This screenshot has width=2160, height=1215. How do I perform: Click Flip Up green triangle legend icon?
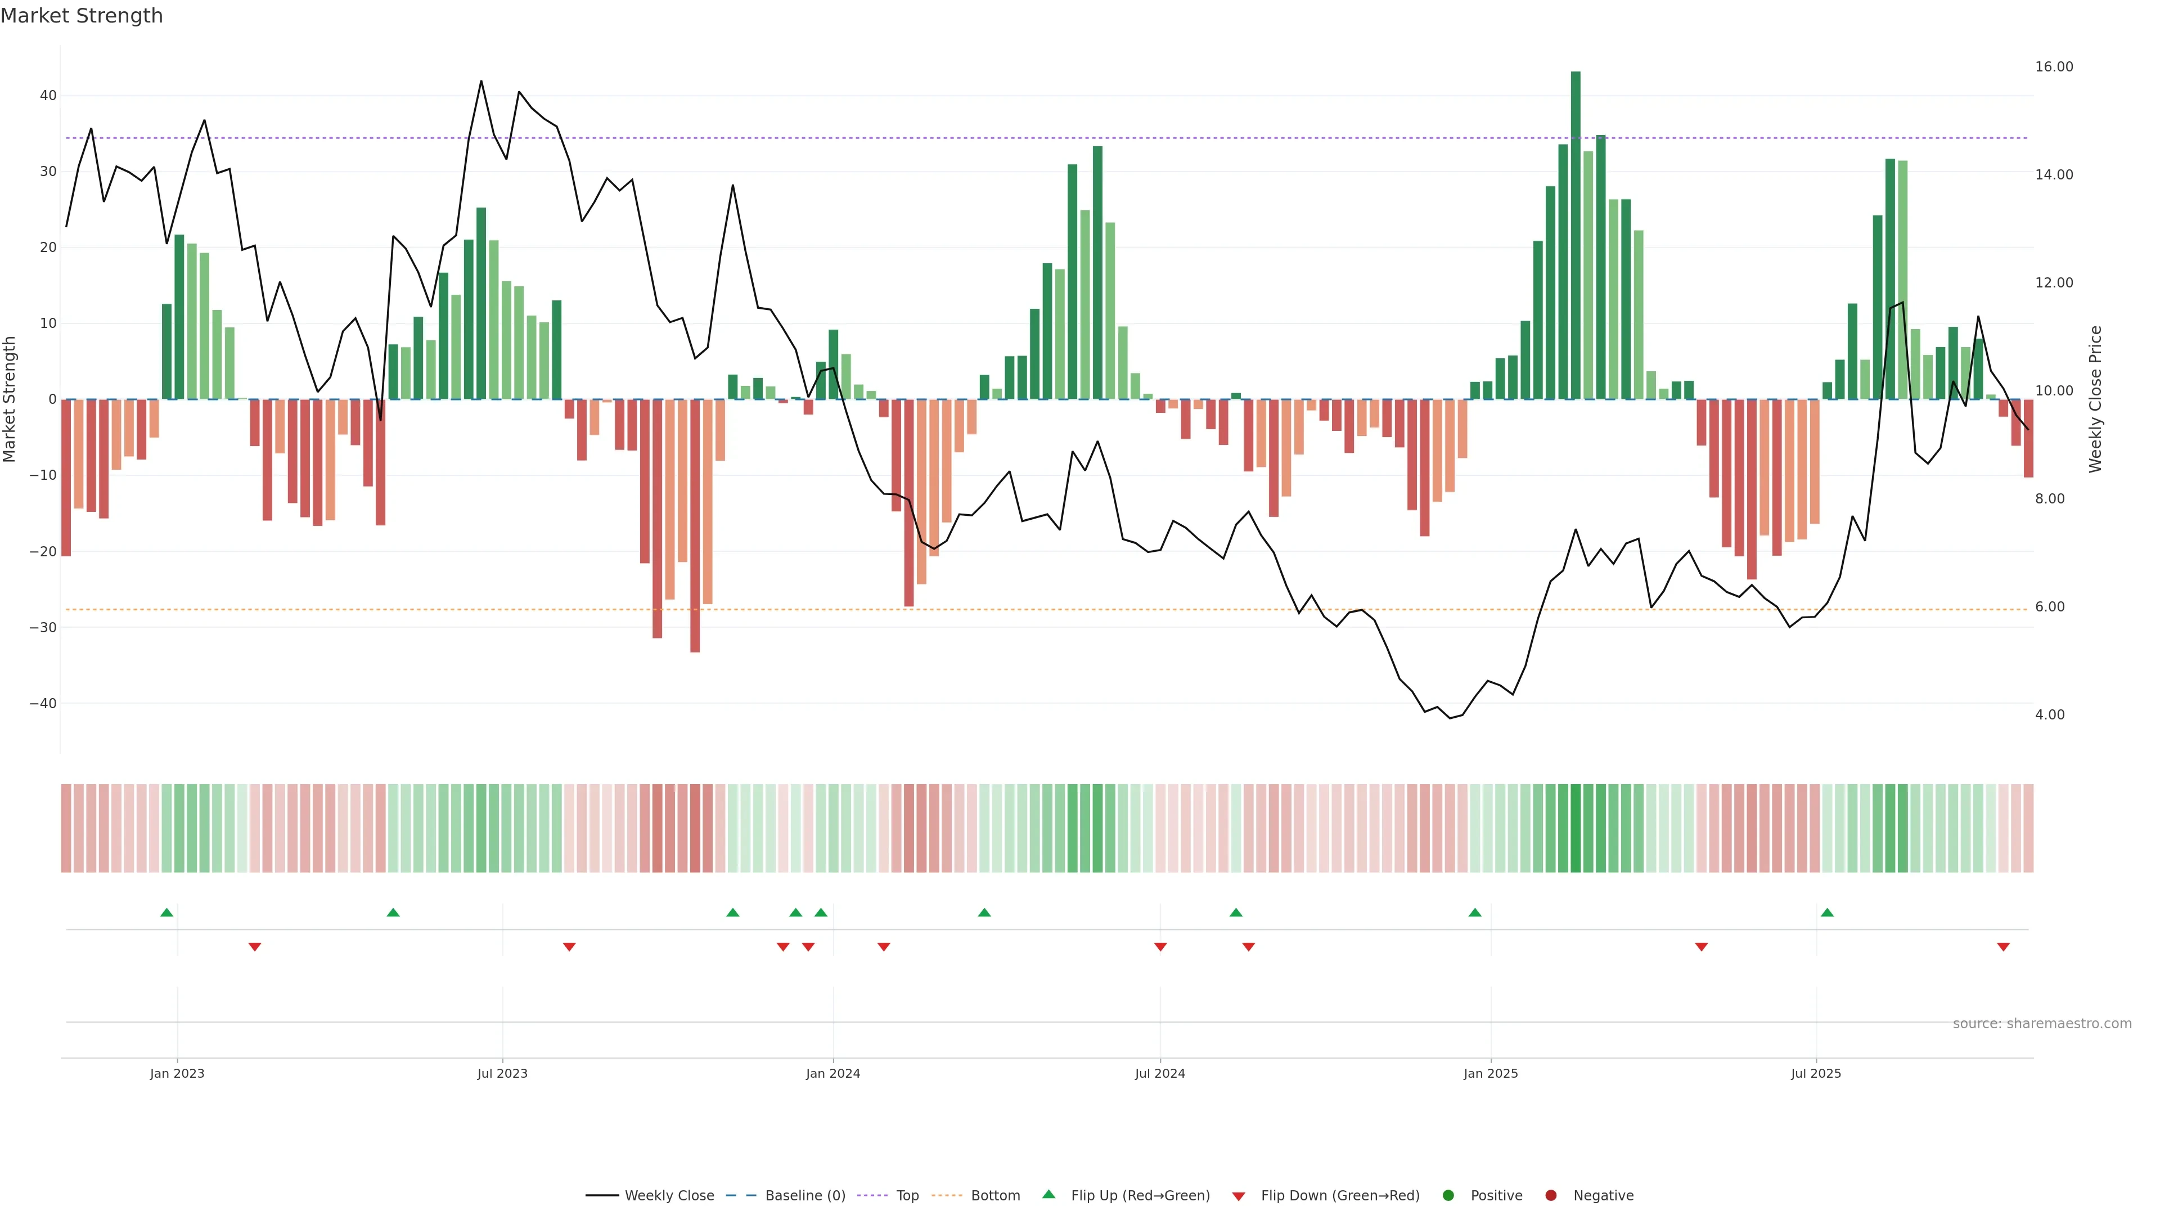(x=1048, y=1194)
